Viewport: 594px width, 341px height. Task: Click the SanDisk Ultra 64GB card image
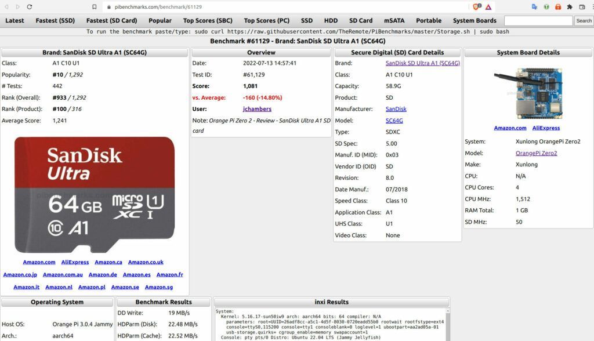point(95,195)
